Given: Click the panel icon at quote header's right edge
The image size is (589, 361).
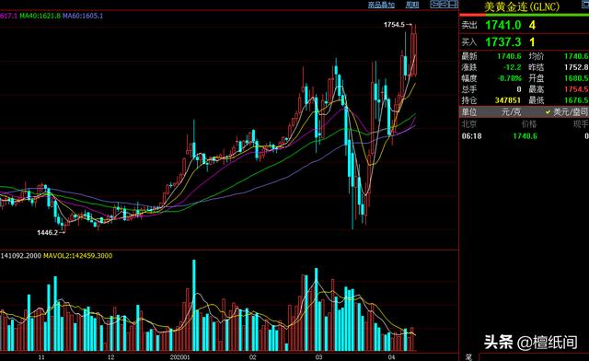Looking at the screenshot, I should coord(585,5).
